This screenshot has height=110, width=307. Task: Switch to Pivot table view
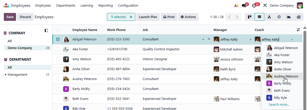(299, 17)
